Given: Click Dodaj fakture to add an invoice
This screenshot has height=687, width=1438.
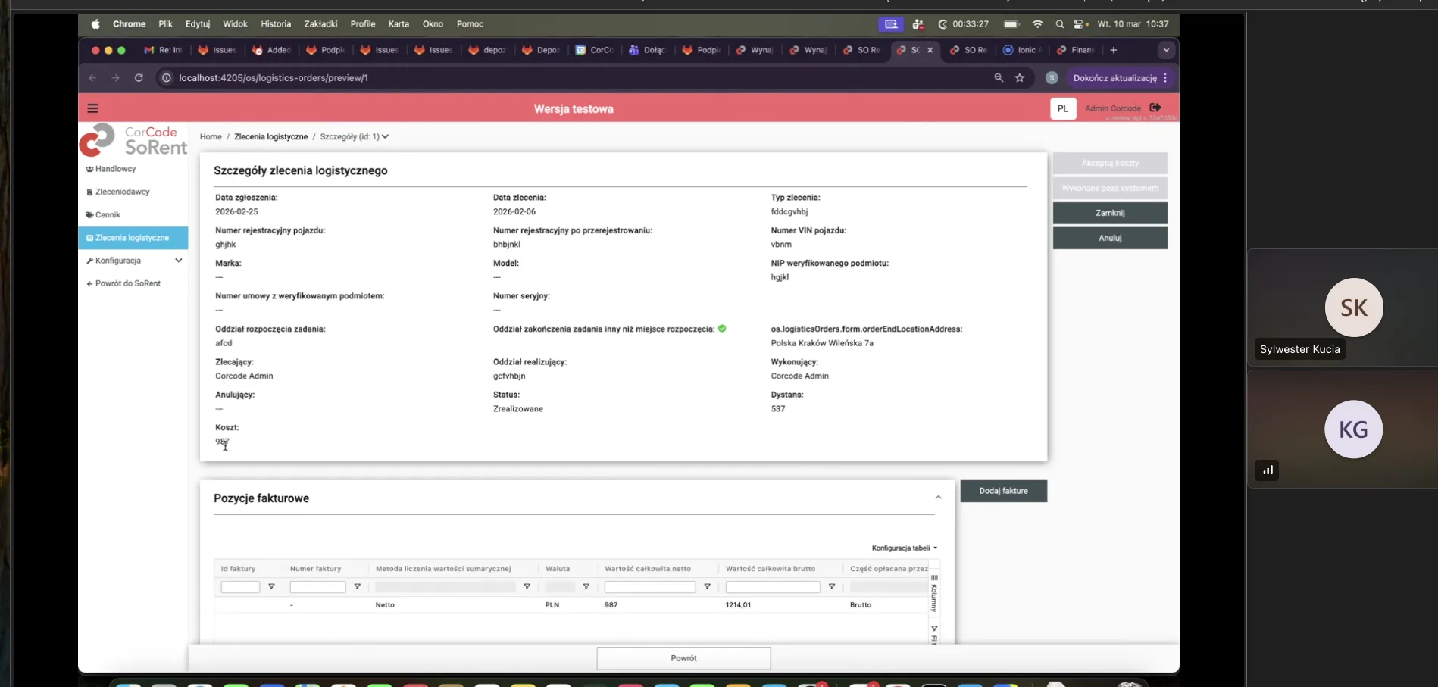Looking at the screenshot, I should pyautogui.click(x=1003, y=491).
